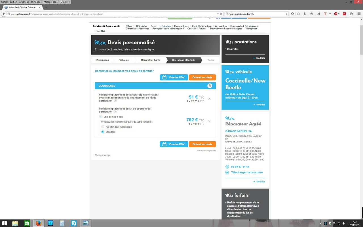Select the 'Standard' radio option
The image size is (363, 227).
point(103,132)
